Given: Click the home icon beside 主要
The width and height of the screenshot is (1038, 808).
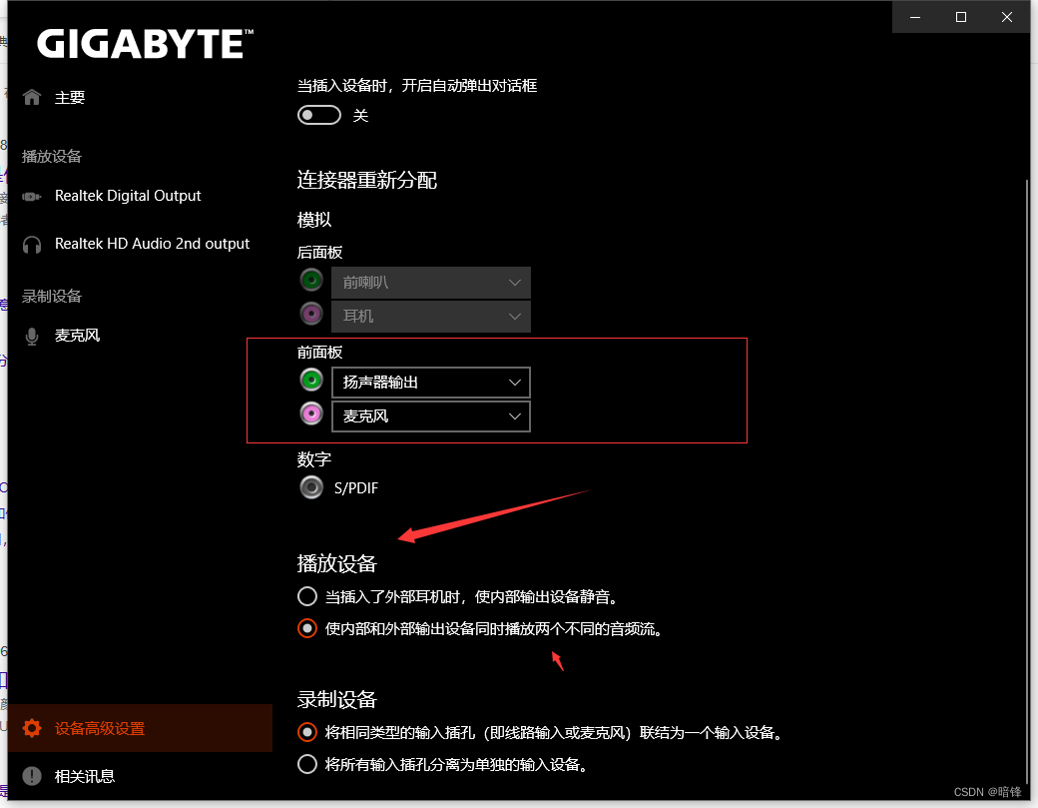Looking at the screenshot, I should [x=32, y=97].
